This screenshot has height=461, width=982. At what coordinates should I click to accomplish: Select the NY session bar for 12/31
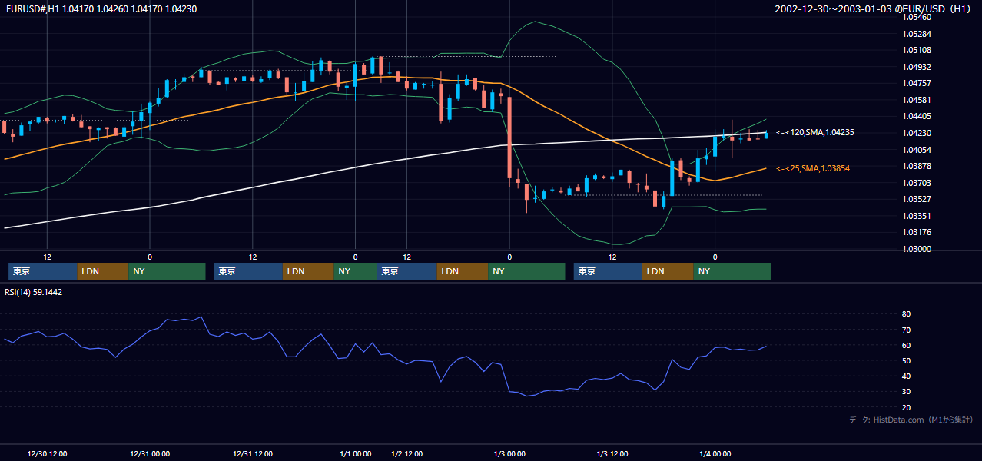click(355, 271)
